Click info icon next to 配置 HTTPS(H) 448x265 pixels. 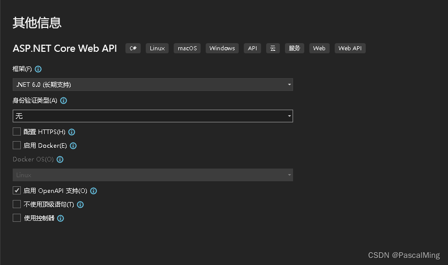[72, 132]
